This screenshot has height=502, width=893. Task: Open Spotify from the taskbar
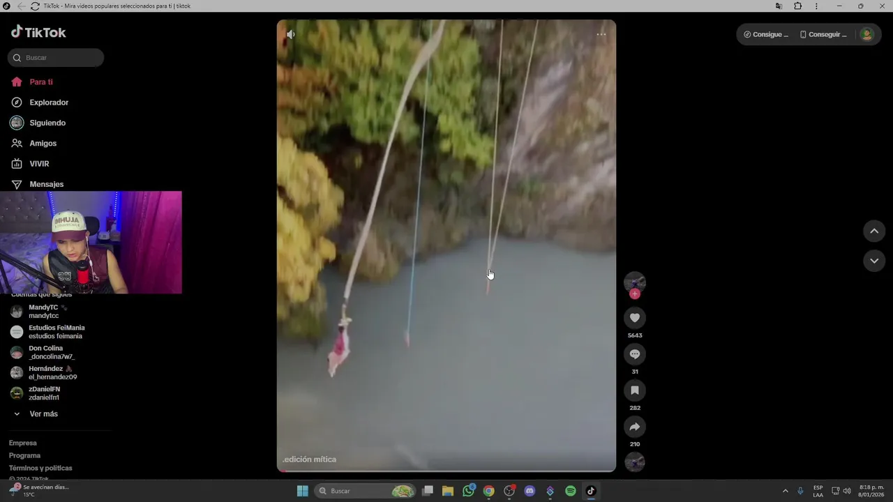(571, 491)
